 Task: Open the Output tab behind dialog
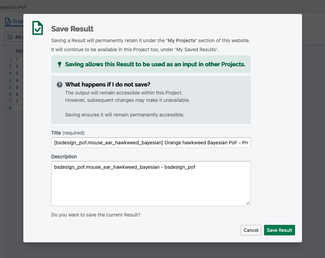[14, 21]
